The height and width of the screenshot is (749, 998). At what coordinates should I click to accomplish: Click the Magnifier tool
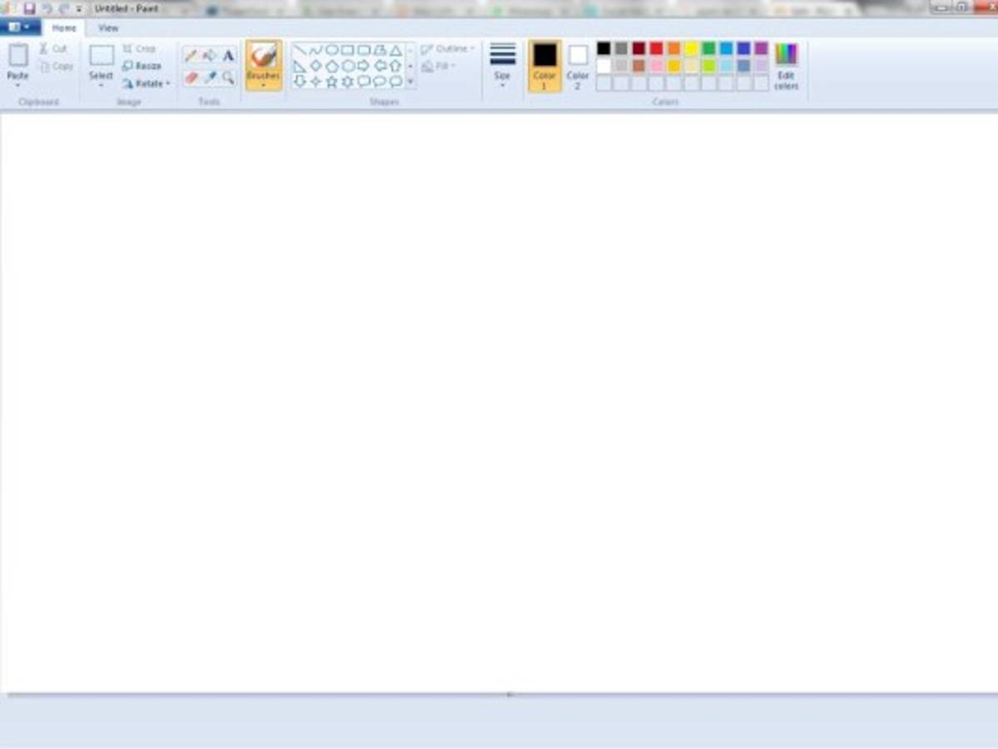tap(228, 77)
